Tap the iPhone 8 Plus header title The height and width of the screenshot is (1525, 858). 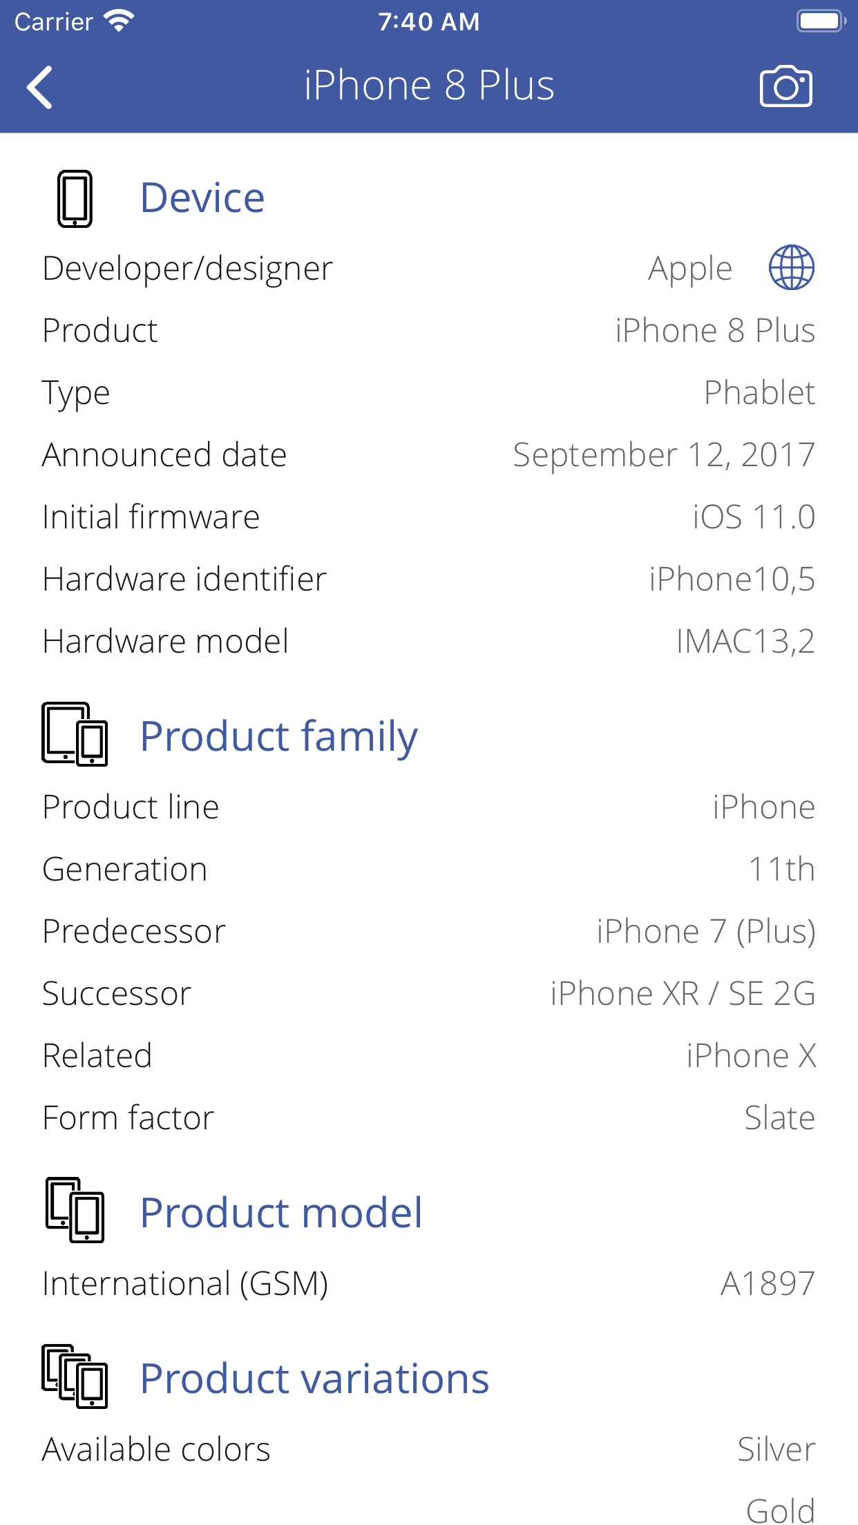tap(429, 86)
